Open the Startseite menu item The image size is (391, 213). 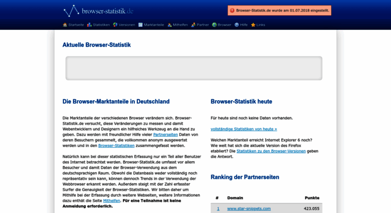76,25
